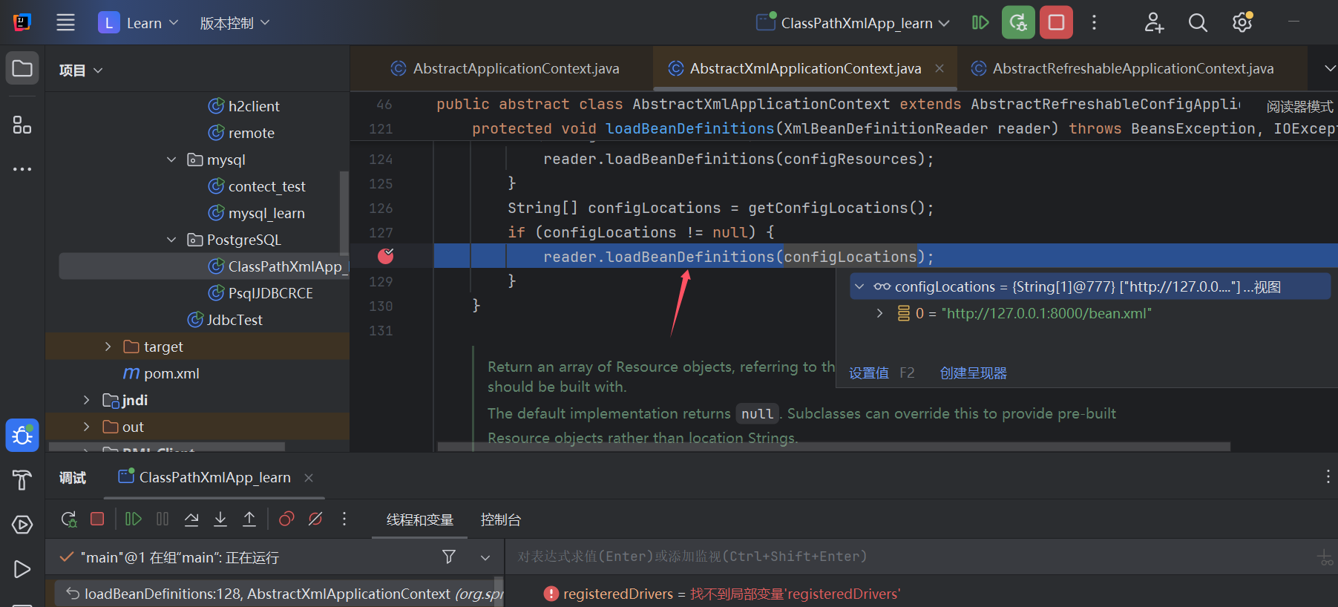Screen dimensions: 1338x607
Task: Switch to AbstractApplicationContext.java tab
Action: 504,68
